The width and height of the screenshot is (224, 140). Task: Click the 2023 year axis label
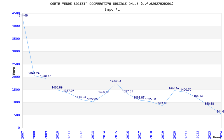tap(209, 135)
